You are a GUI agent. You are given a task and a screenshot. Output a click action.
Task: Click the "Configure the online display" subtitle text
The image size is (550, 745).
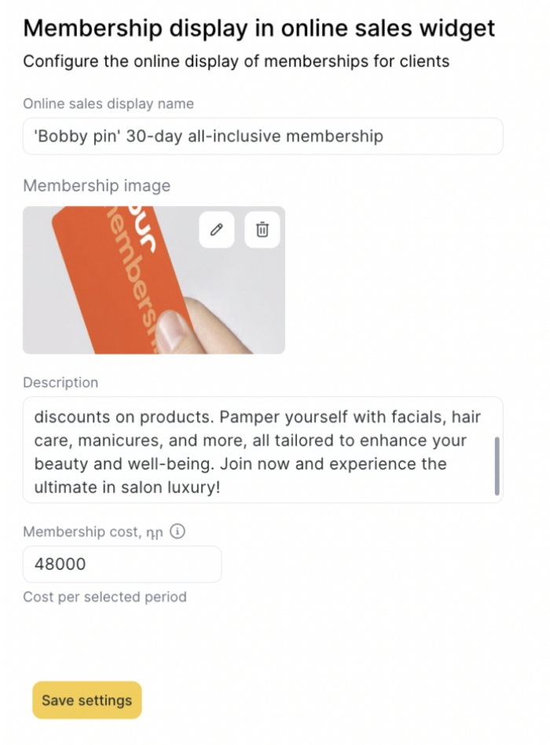(x=236, y=61)
